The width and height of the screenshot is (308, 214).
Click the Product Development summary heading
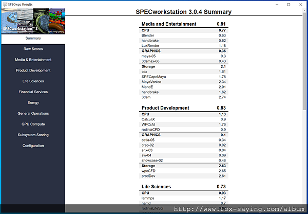point(165,108)
